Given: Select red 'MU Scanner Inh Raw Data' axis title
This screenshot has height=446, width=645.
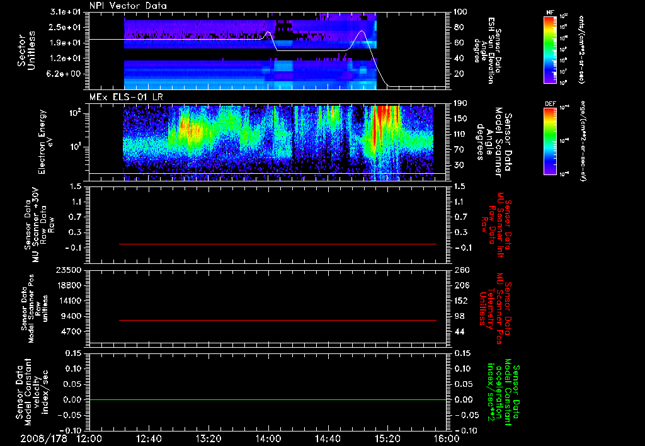Looking at the screenshot, I should pos(497,225).
